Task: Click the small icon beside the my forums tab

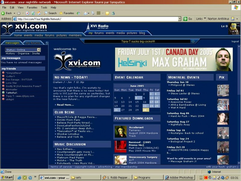Action: (x=47, y=43)
